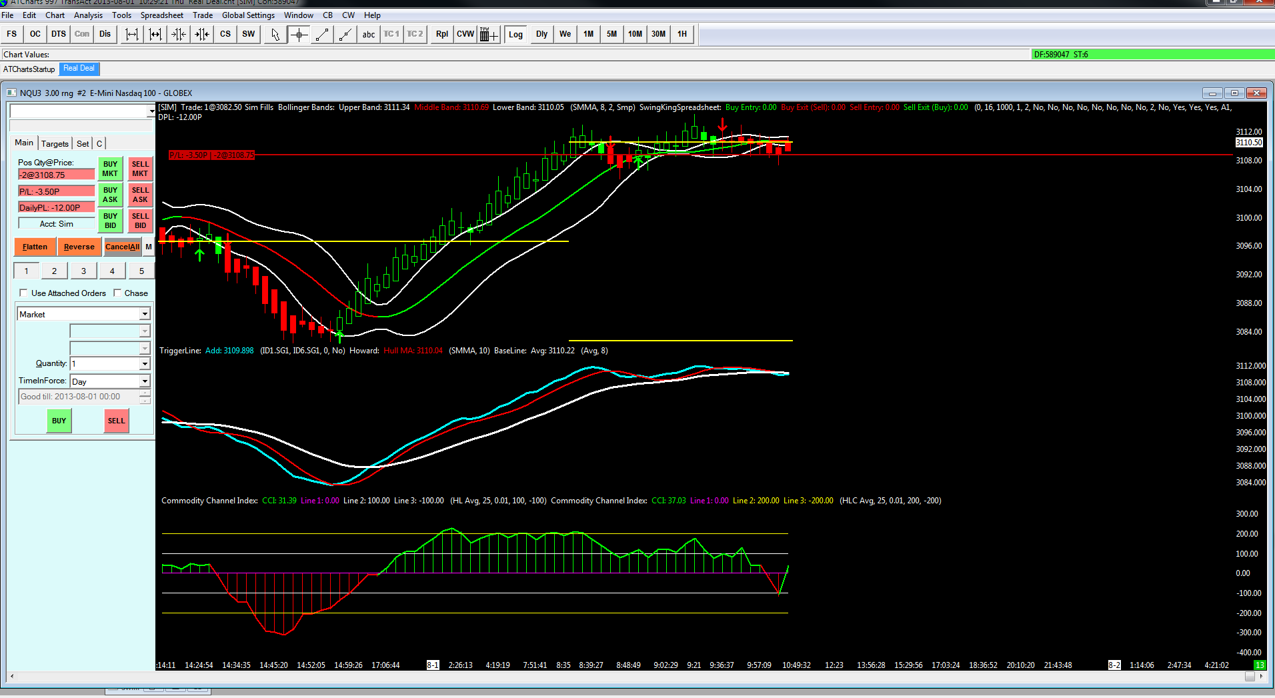
Task: Enable Use Attached Orders checkbox
Action: [24, 293]
